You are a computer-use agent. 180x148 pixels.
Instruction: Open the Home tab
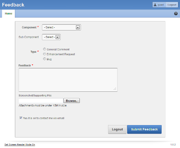coord(9,14)
